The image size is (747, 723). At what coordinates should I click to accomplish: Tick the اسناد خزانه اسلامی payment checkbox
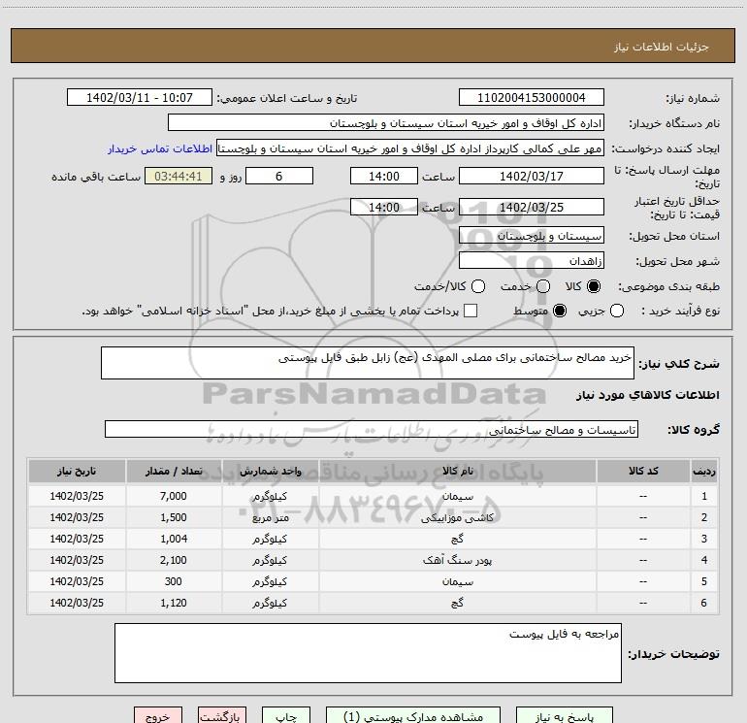pos(471,311)
